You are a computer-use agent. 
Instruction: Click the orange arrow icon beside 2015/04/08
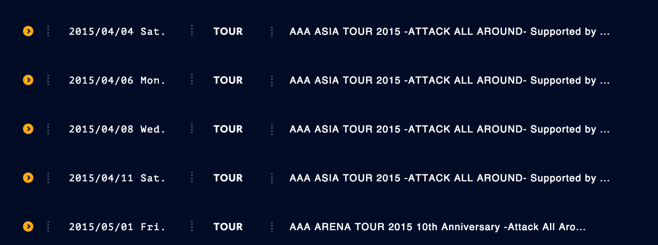pyautogui.click(x=28, y=129)
